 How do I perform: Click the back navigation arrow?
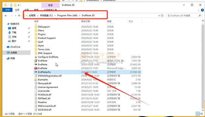[x=6, y=15]
